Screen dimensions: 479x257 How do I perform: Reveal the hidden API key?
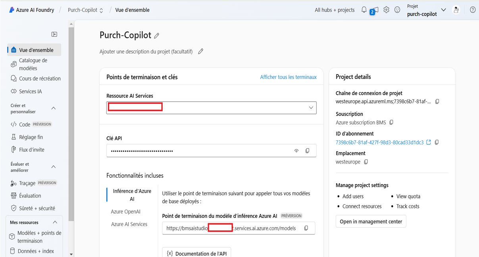tap(296, 151)
